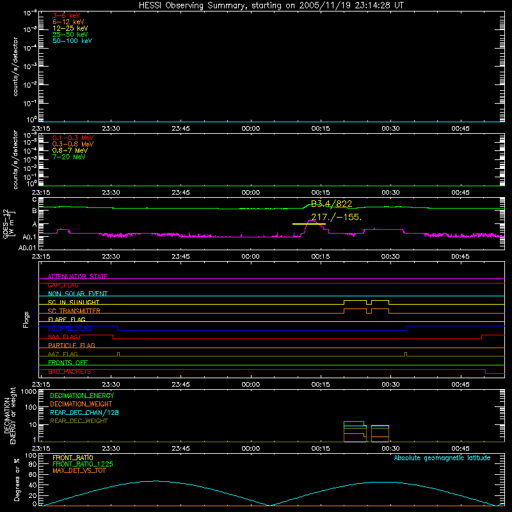Screen dimensions: 512x512
Task: Click the PARTICLE_FLAG label
Action: [x=72, y=345]
